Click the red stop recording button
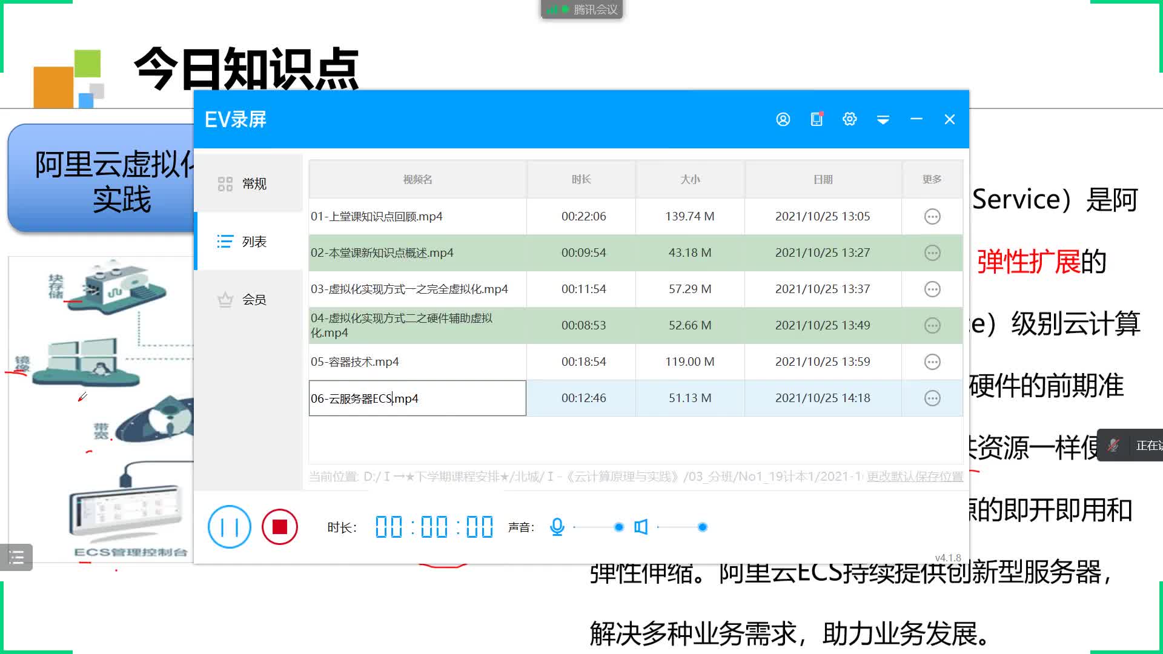1163x654 pixels. (x=280, y=527)
